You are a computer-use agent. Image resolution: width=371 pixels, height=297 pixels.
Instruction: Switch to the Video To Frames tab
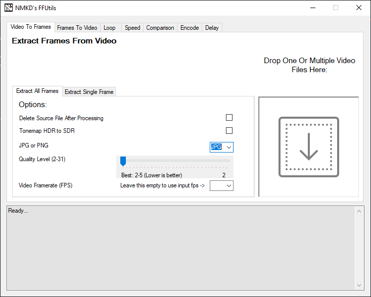(31, 27)
